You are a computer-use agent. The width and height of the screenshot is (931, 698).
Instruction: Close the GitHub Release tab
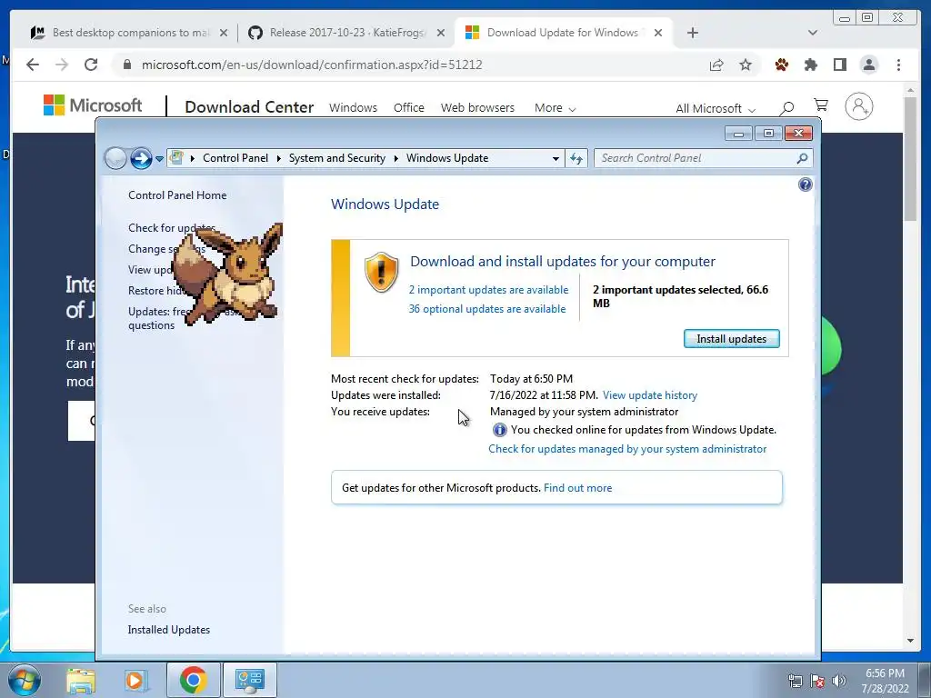coord(441,33)
